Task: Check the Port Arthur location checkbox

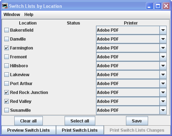Action: click(x=6, y=84)
